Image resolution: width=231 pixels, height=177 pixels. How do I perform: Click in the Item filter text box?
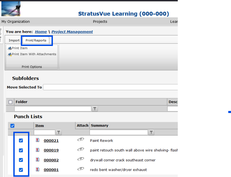(44, 132)
